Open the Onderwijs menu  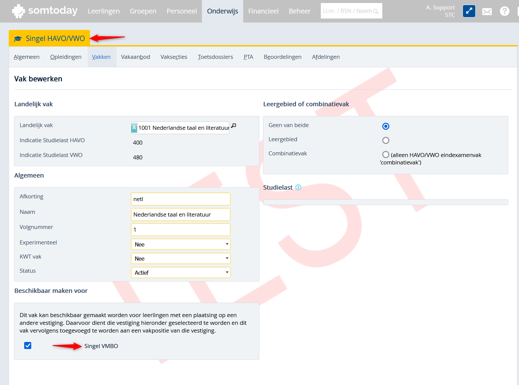click(x=223, y=11)
